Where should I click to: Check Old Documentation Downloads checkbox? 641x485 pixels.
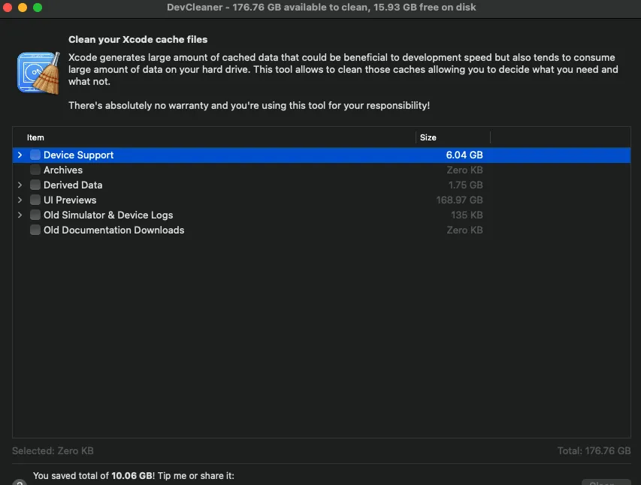point(35,230)
